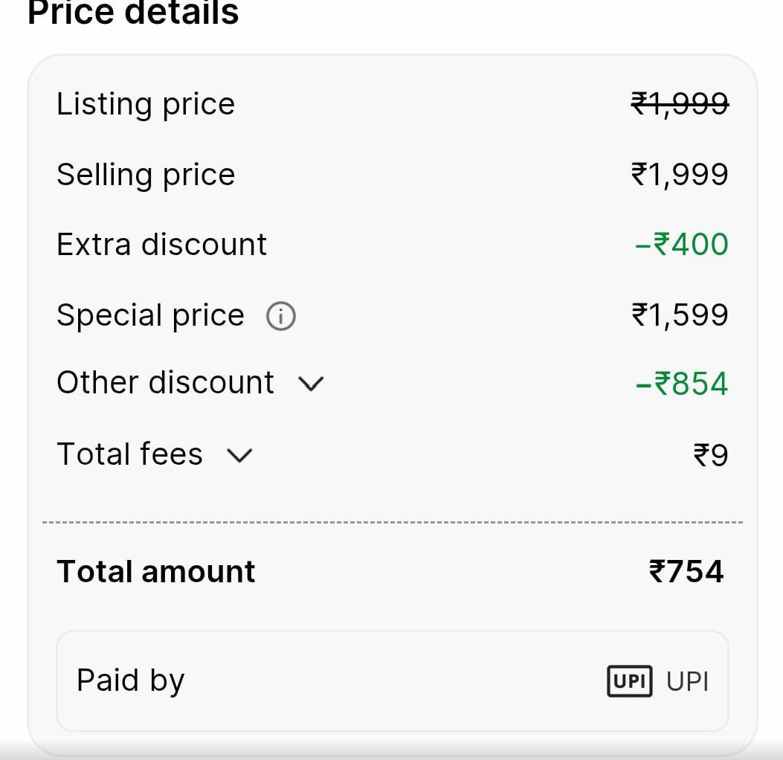Click the green extra discount −₹400
The width and height of the screenshot is (783, 760).
click(x=682, y=245)
